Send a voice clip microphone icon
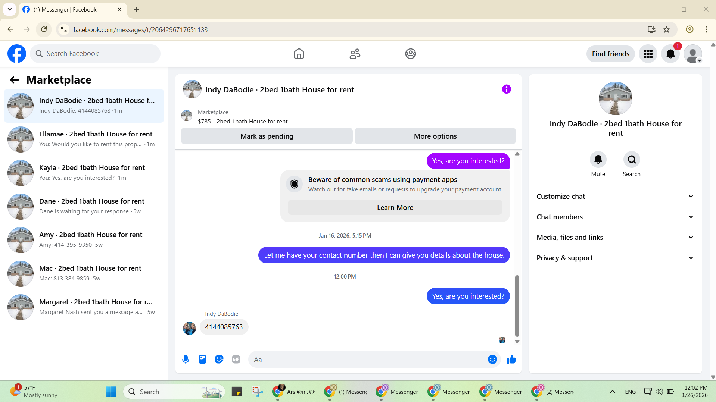Viewport: 716px width, 402px height. click(186, 359)
